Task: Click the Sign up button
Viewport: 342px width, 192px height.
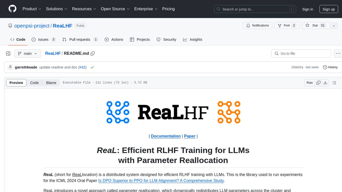Action: [x=329, y=9]
